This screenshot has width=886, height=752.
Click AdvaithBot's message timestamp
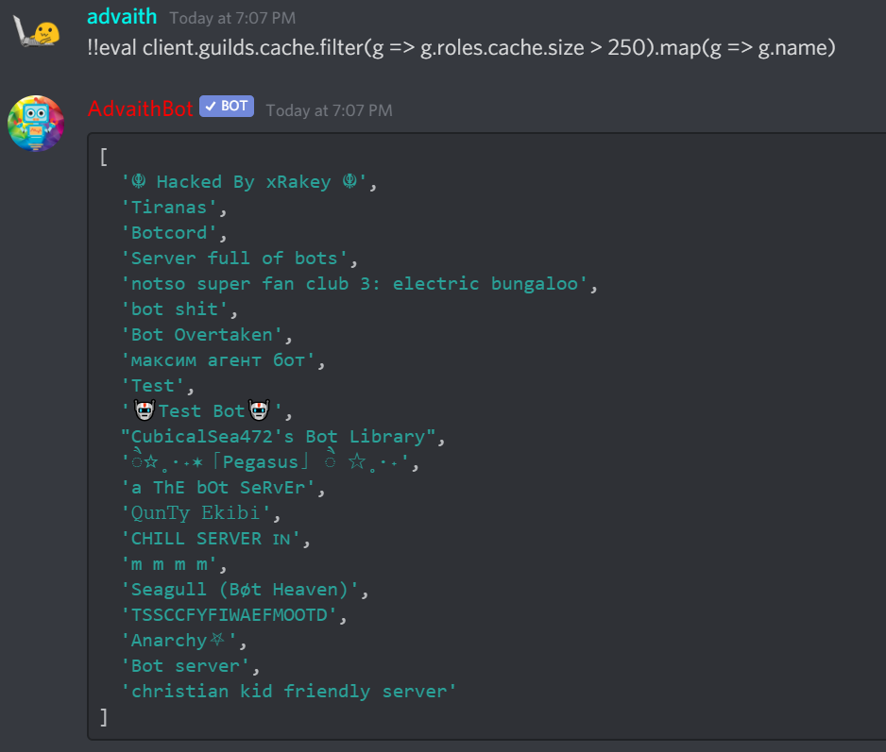329,110
